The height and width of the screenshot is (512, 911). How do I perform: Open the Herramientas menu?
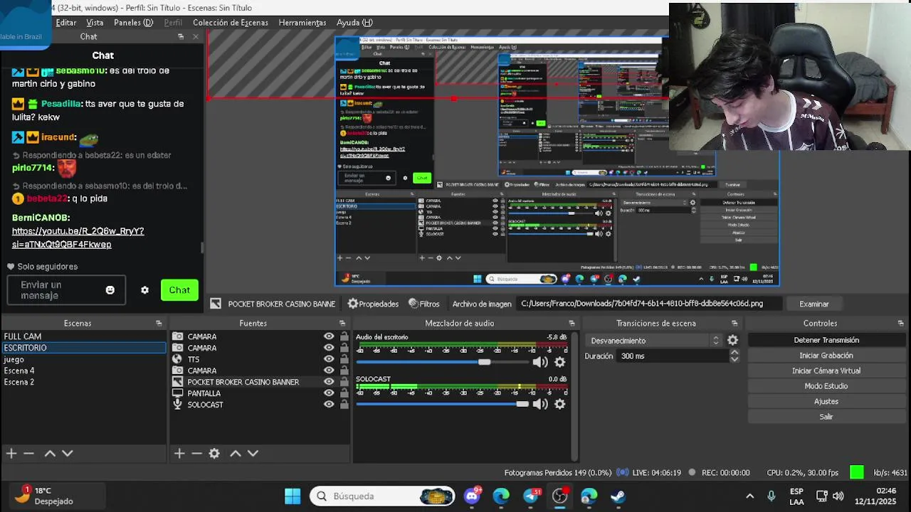(x=302, y=22)
